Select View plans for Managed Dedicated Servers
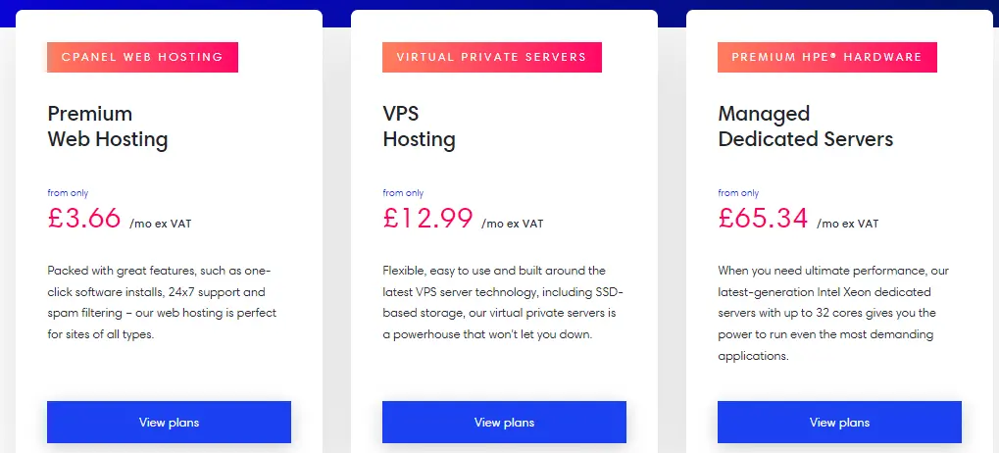Viewport: 999px width, 453px height. pos(839,422)
